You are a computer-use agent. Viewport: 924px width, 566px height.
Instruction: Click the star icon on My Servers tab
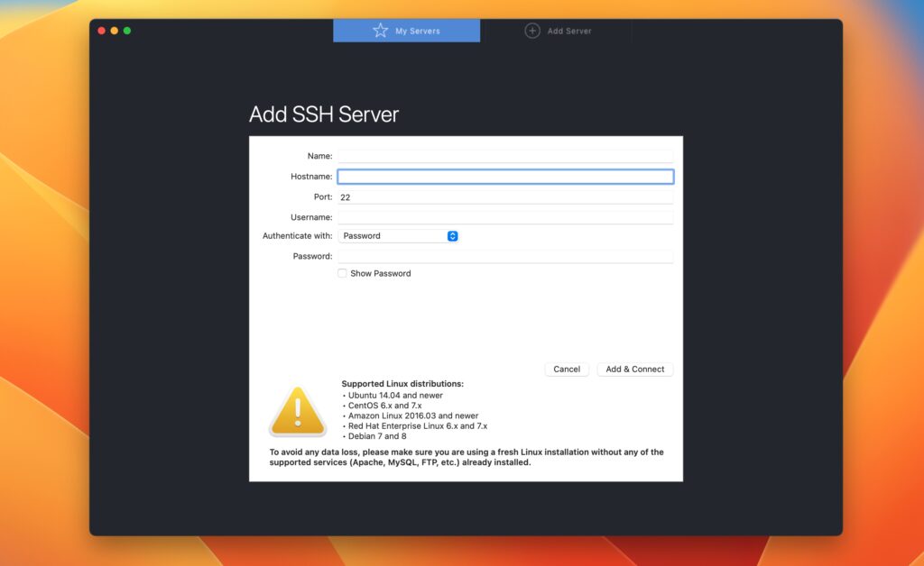pyautogui.click(x=383, y=30)
